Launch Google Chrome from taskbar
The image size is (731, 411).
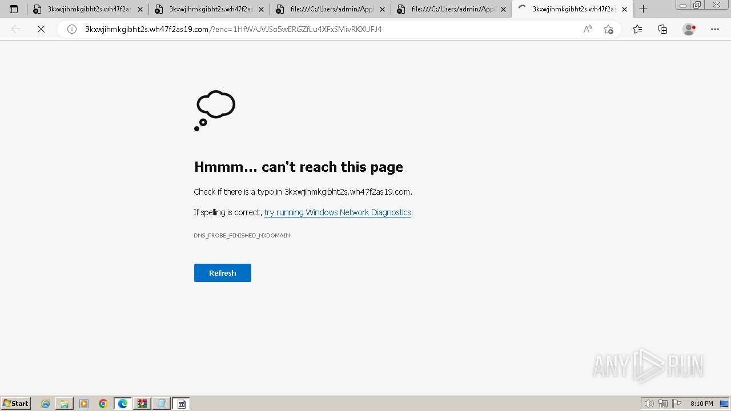point(103,404)
